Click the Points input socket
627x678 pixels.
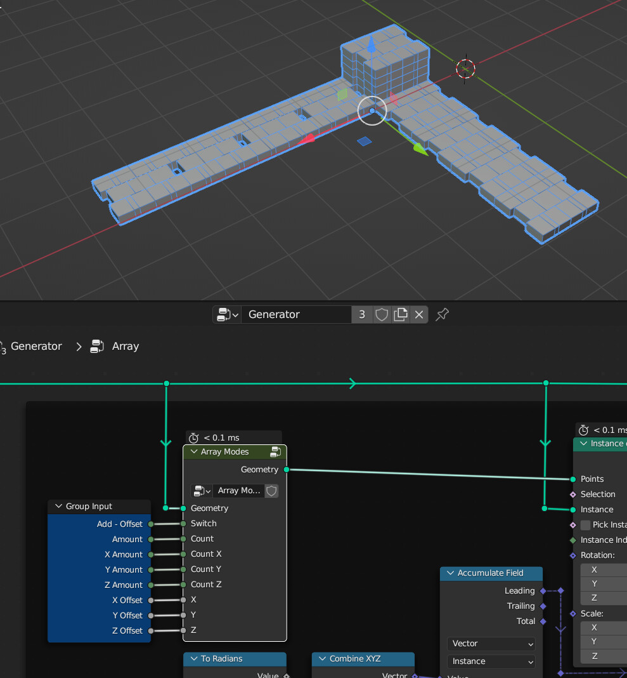[x=573, y=479]
